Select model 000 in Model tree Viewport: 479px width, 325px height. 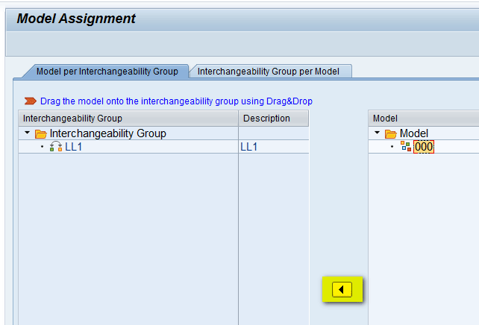(x=424, y=147)
